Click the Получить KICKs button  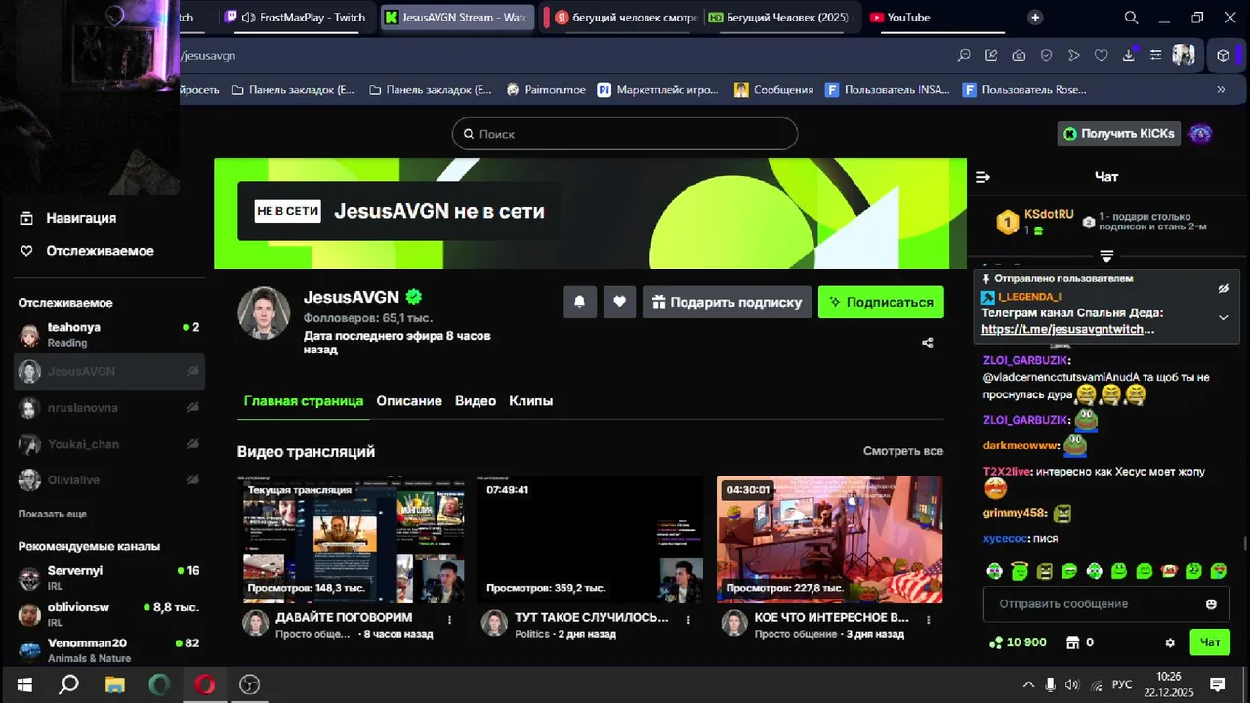[x=1119, y=134]
